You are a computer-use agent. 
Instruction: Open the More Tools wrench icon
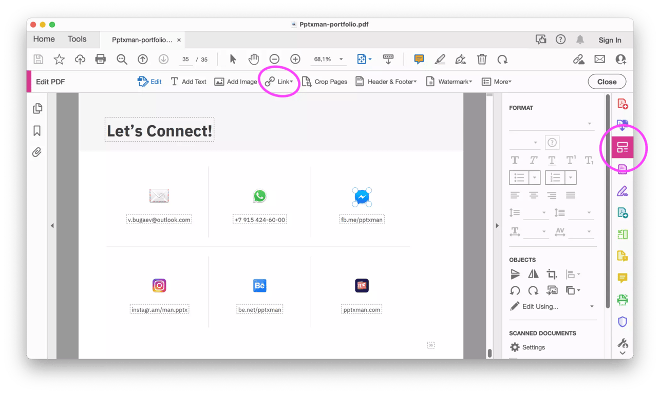pyautogui.click(x=623, y=343)
